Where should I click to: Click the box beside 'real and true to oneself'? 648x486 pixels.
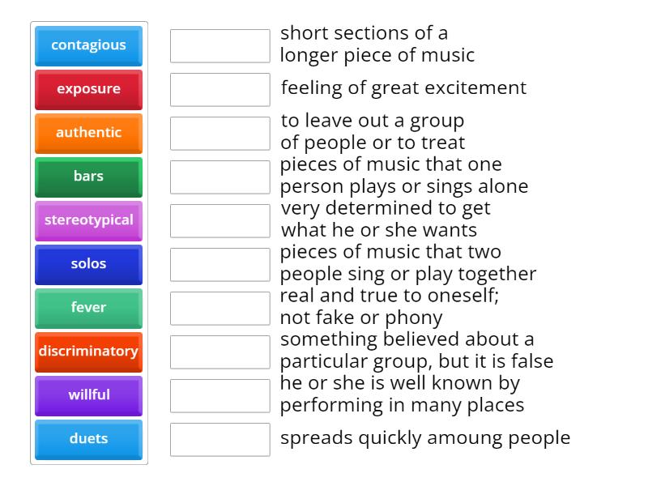click(220, 309)
